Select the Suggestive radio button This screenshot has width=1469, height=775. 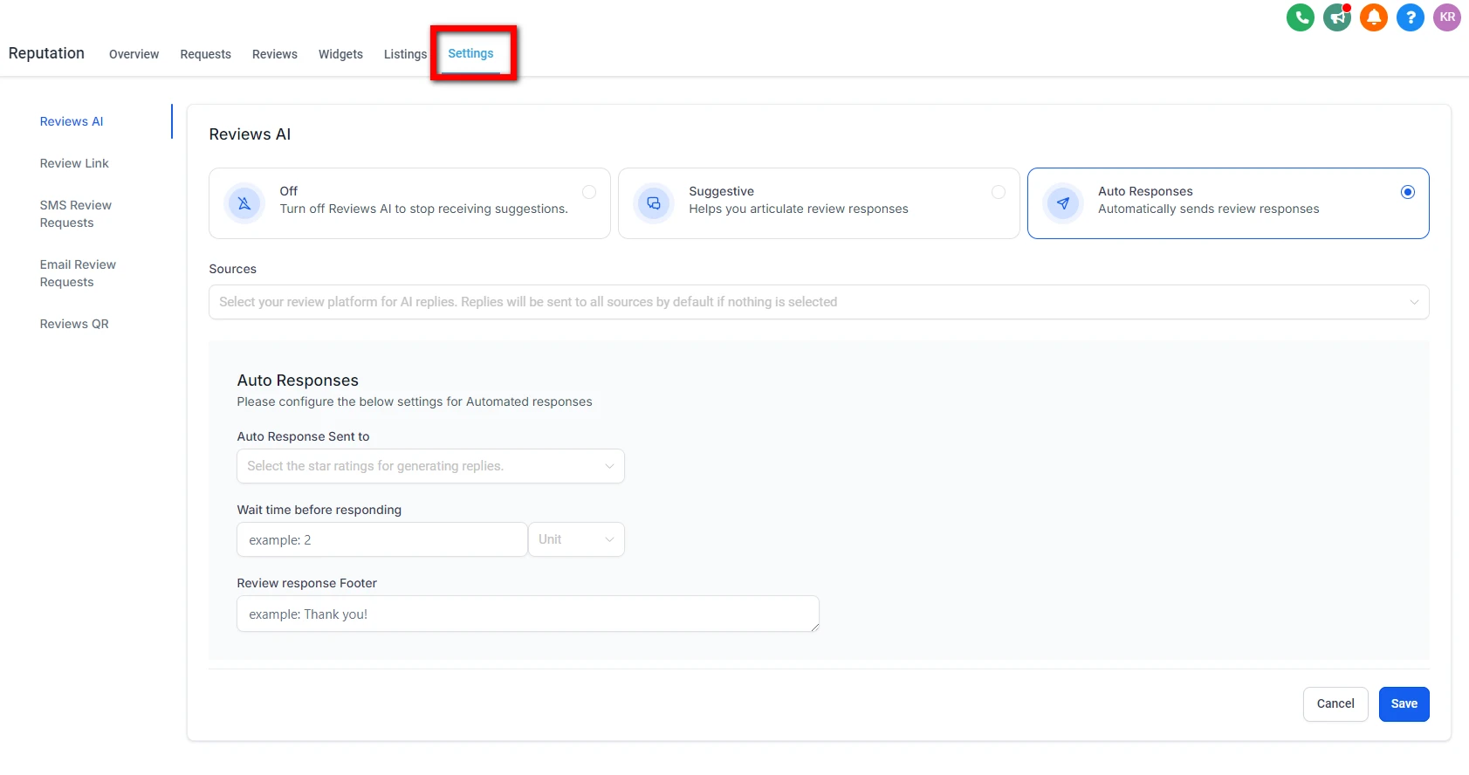coord(999,192)
